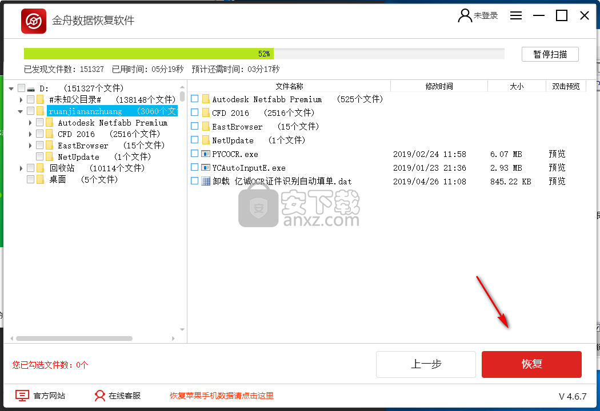This screenshot has height=411, width=600.
Task: Click 回收站 folder icon in tree
Action: point(41,168)
